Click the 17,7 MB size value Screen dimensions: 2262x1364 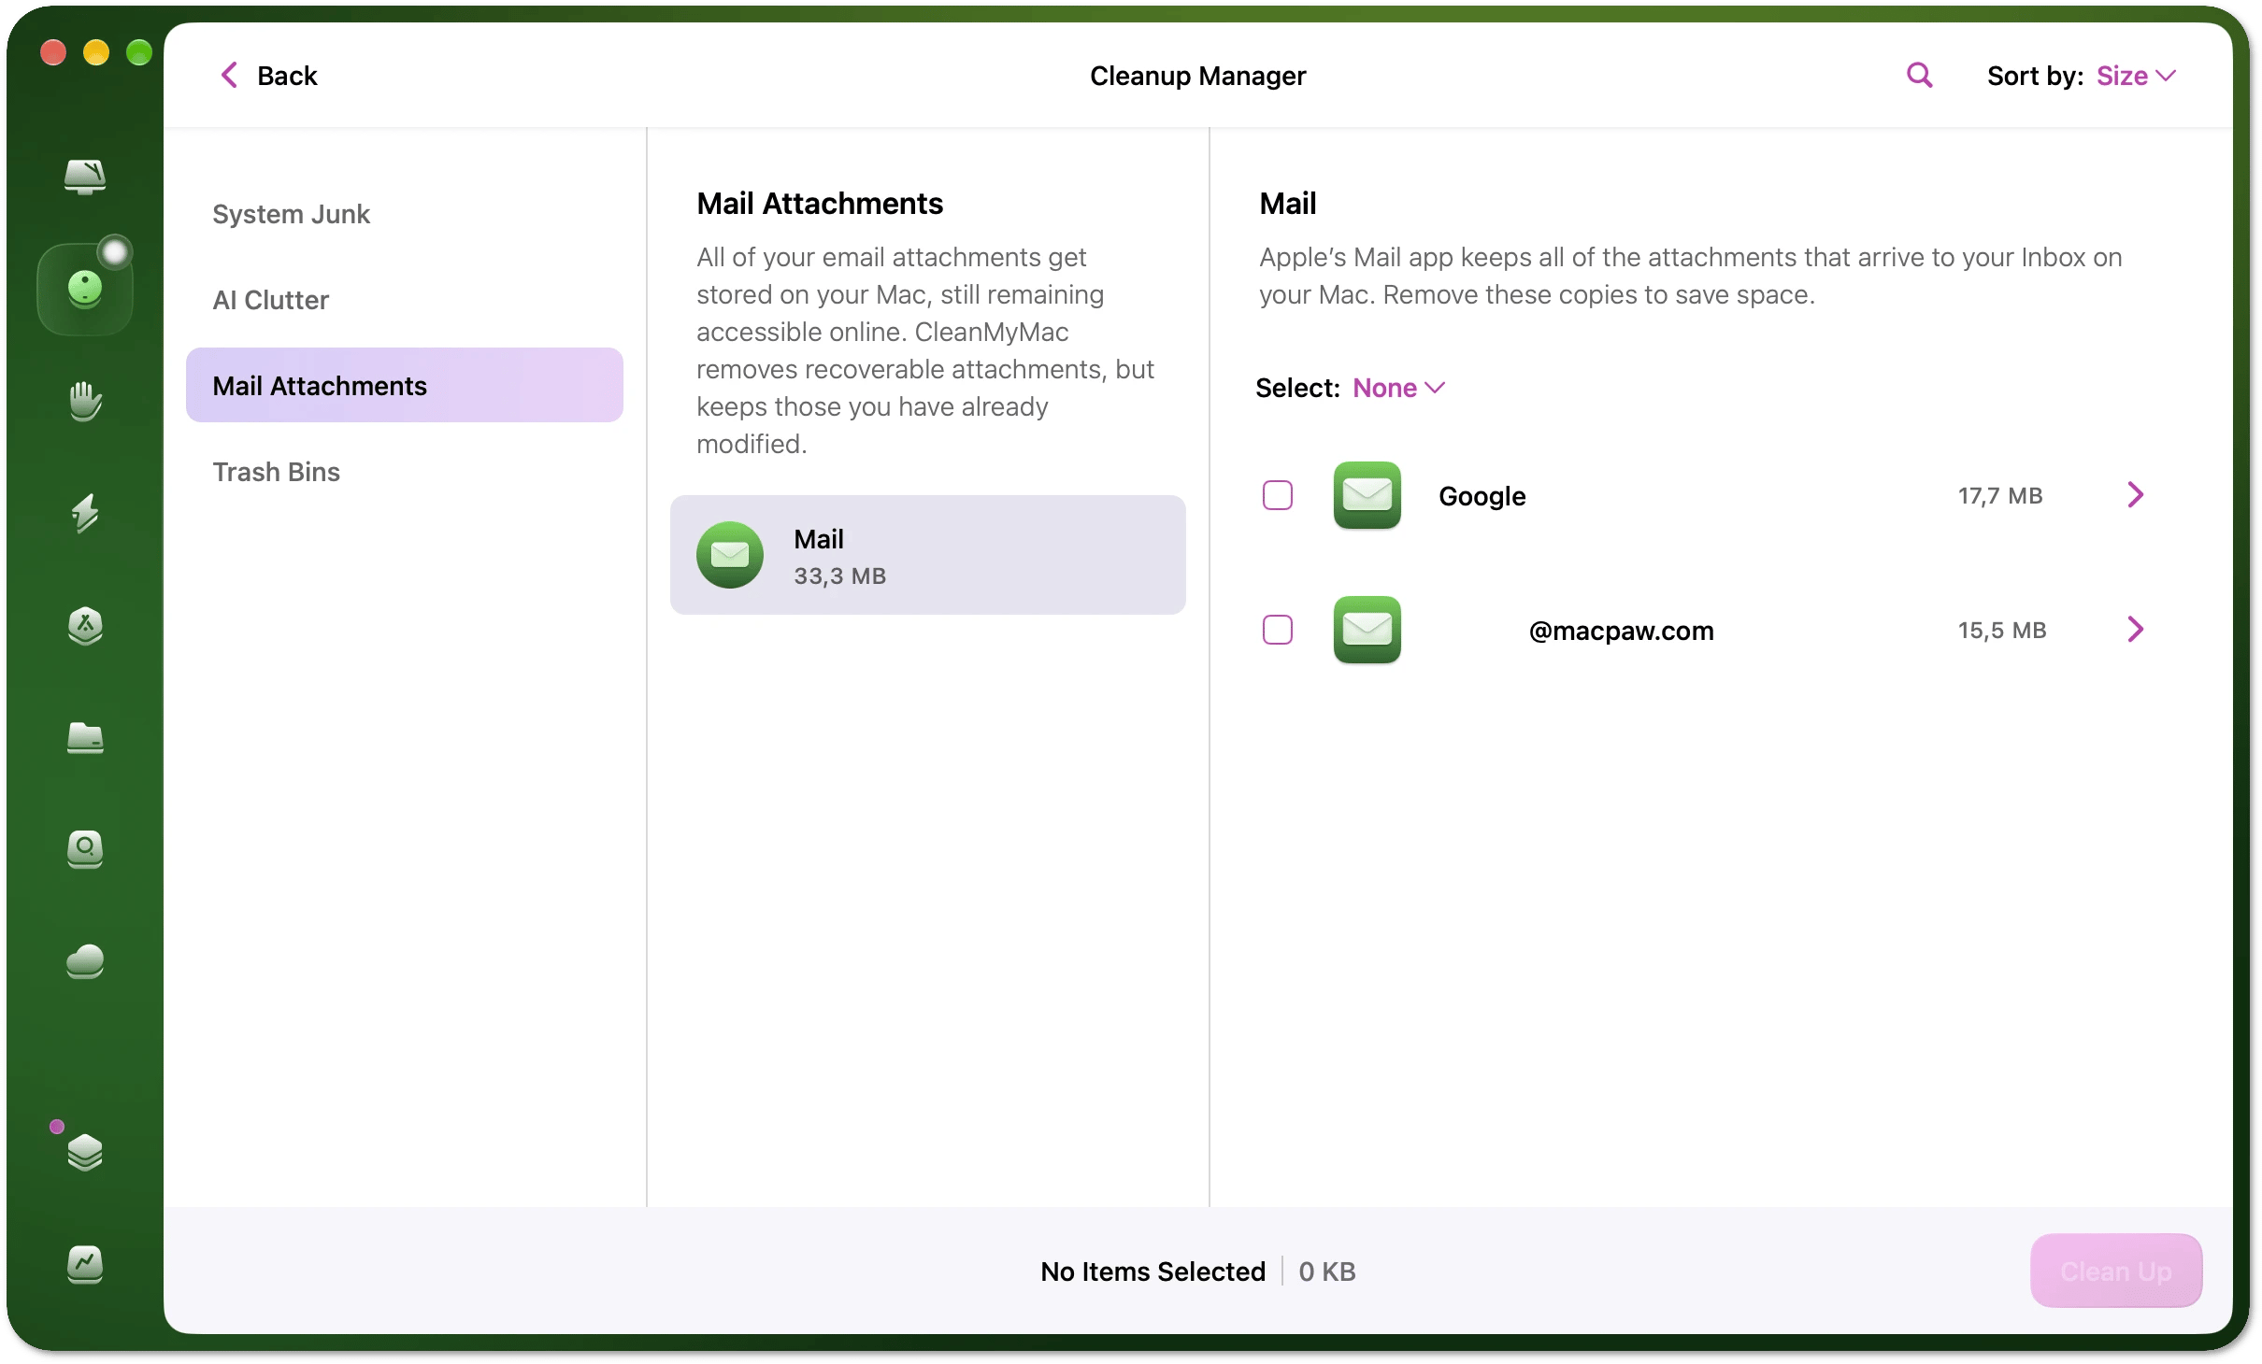tap(2000, 495)
